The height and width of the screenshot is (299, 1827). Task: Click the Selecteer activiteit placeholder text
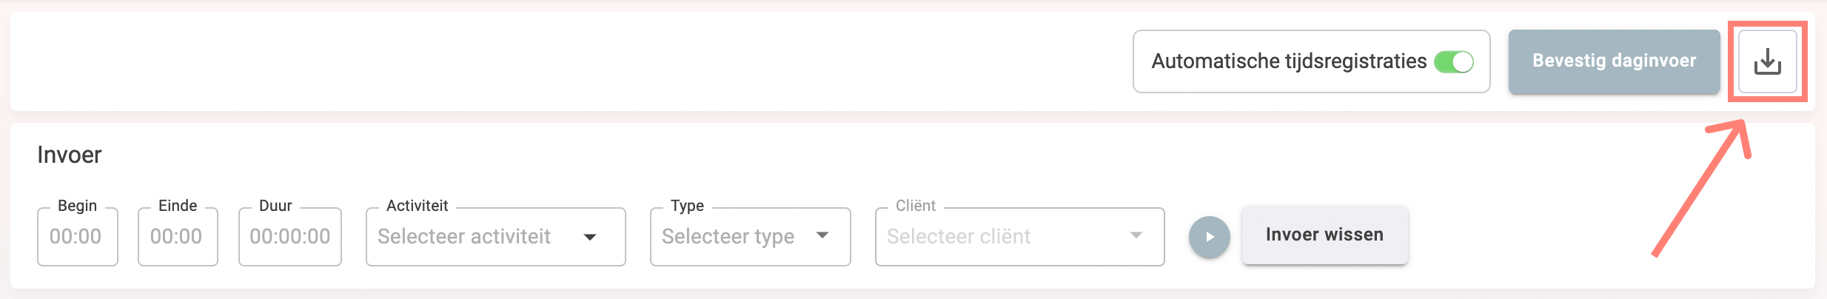464,236
